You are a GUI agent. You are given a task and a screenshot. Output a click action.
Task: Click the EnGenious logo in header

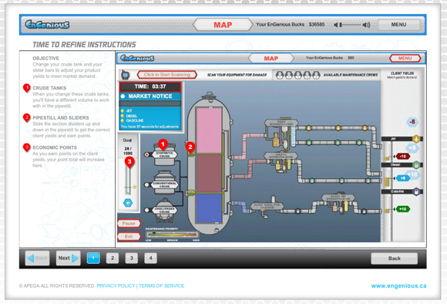[47, 25]
